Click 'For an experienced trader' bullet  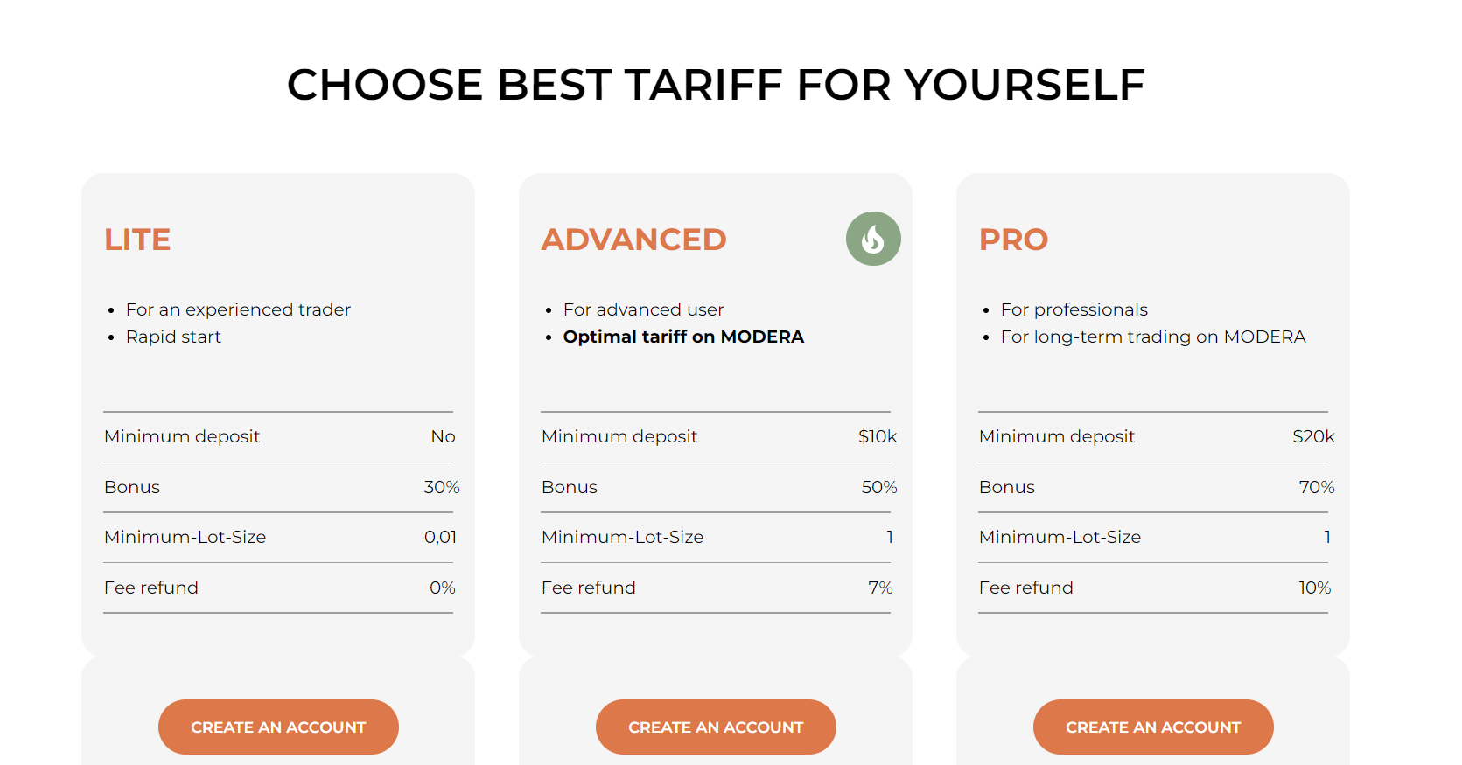tap(238, 309)
